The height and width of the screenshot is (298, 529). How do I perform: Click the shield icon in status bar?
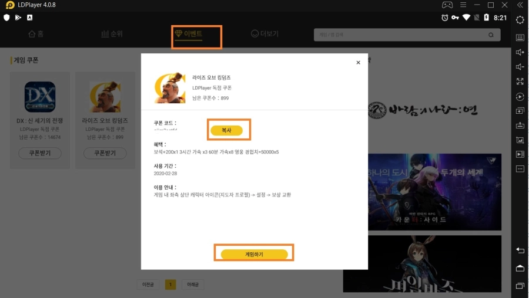[x=6, y=18]
